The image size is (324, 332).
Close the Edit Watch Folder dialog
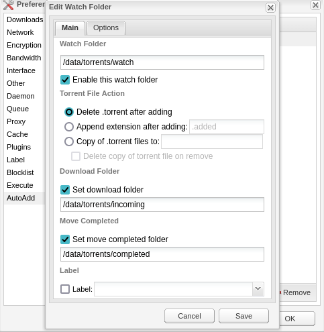point(270,8)
